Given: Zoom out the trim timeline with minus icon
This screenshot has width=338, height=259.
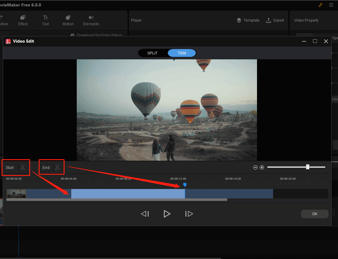Looking at the screenshot, I should [255, 167].
